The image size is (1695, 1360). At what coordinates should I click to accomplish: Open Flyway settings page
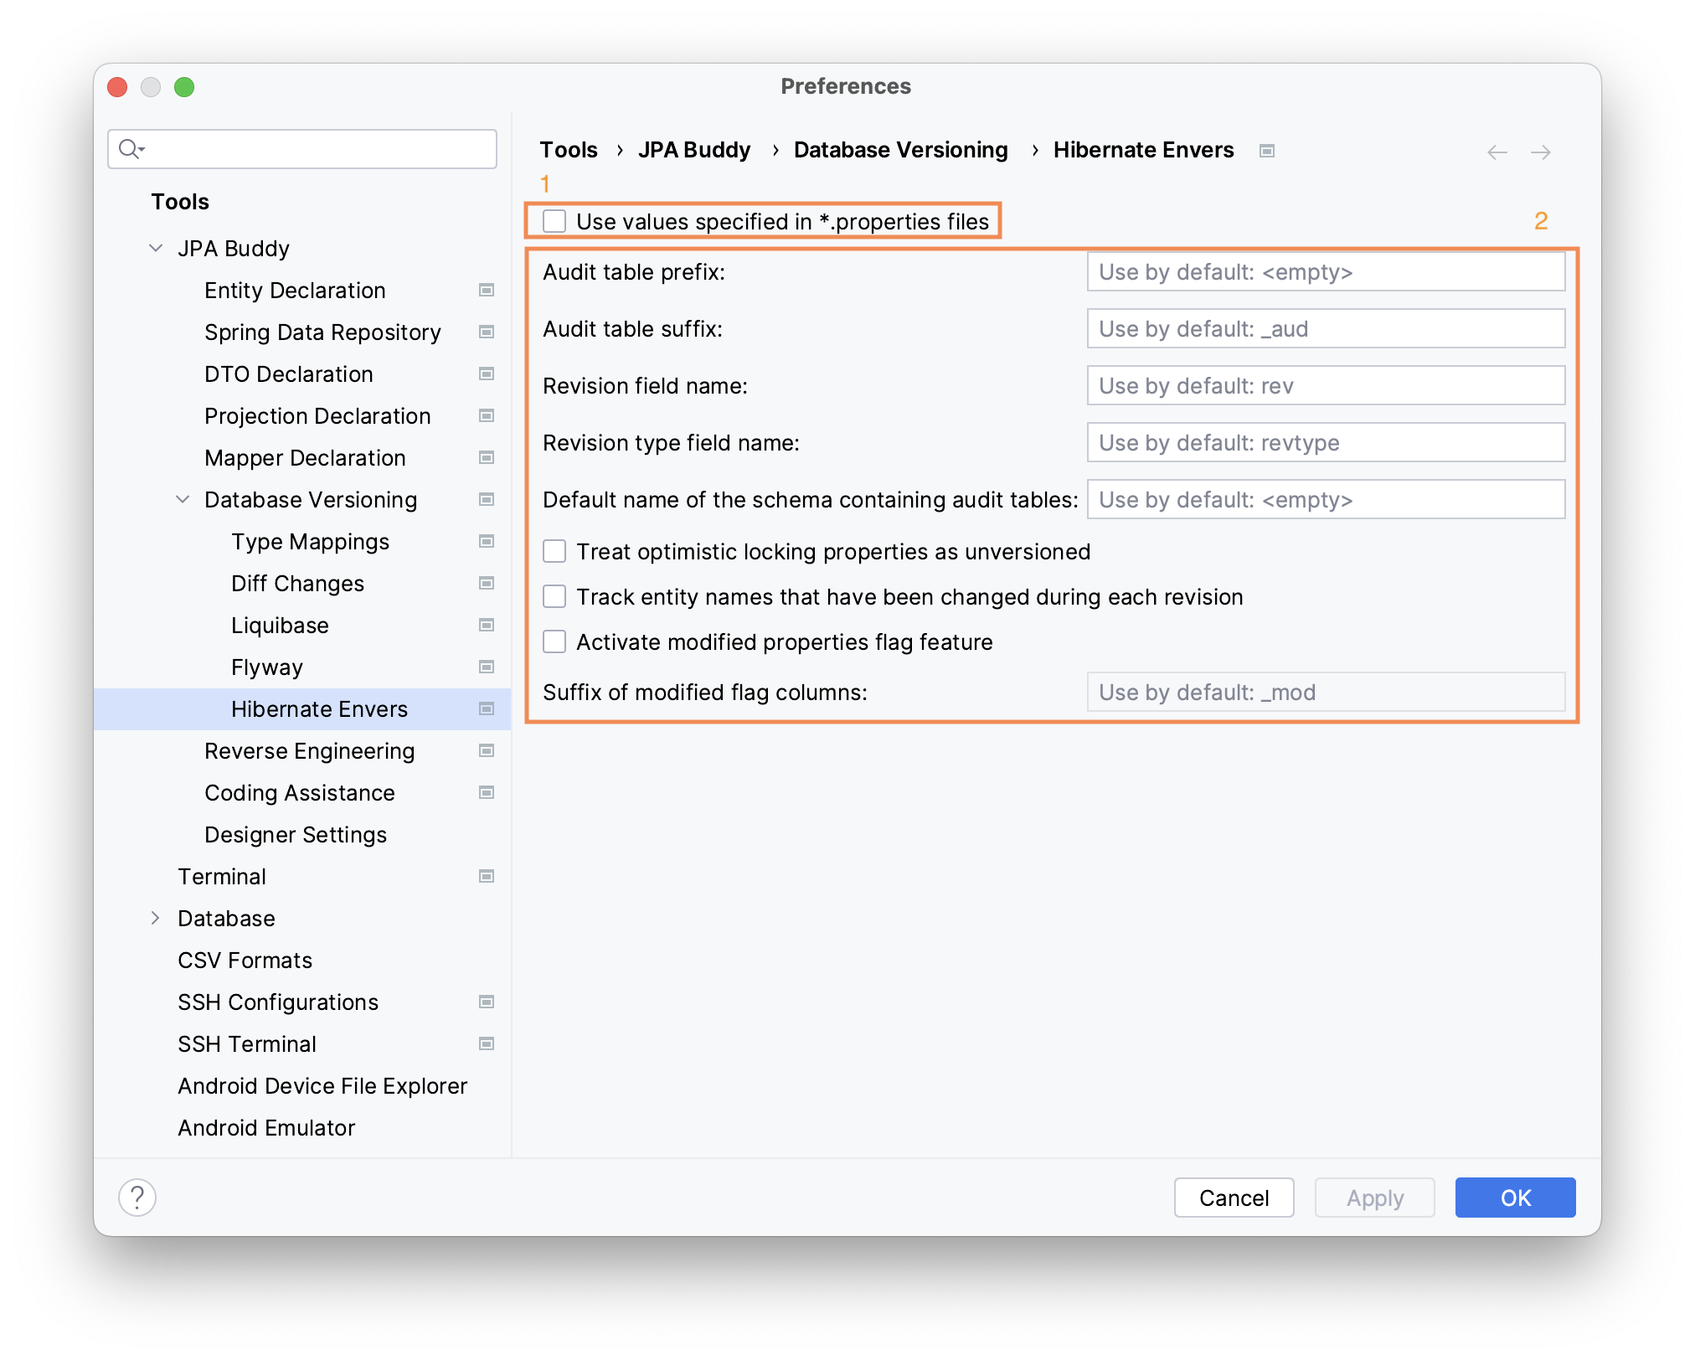[x=267, y=667]
